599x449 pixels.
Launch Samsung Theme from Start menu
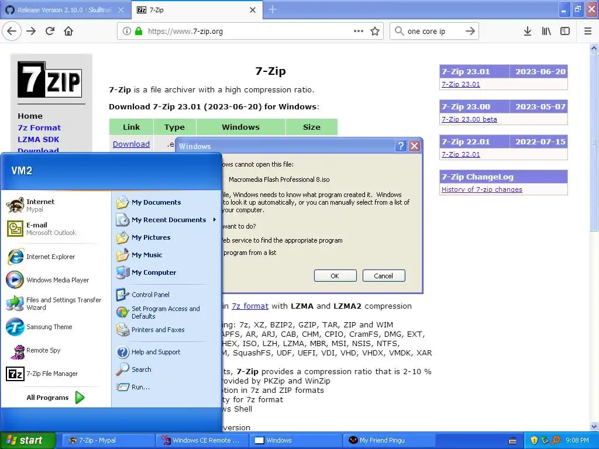coord(39,327)
